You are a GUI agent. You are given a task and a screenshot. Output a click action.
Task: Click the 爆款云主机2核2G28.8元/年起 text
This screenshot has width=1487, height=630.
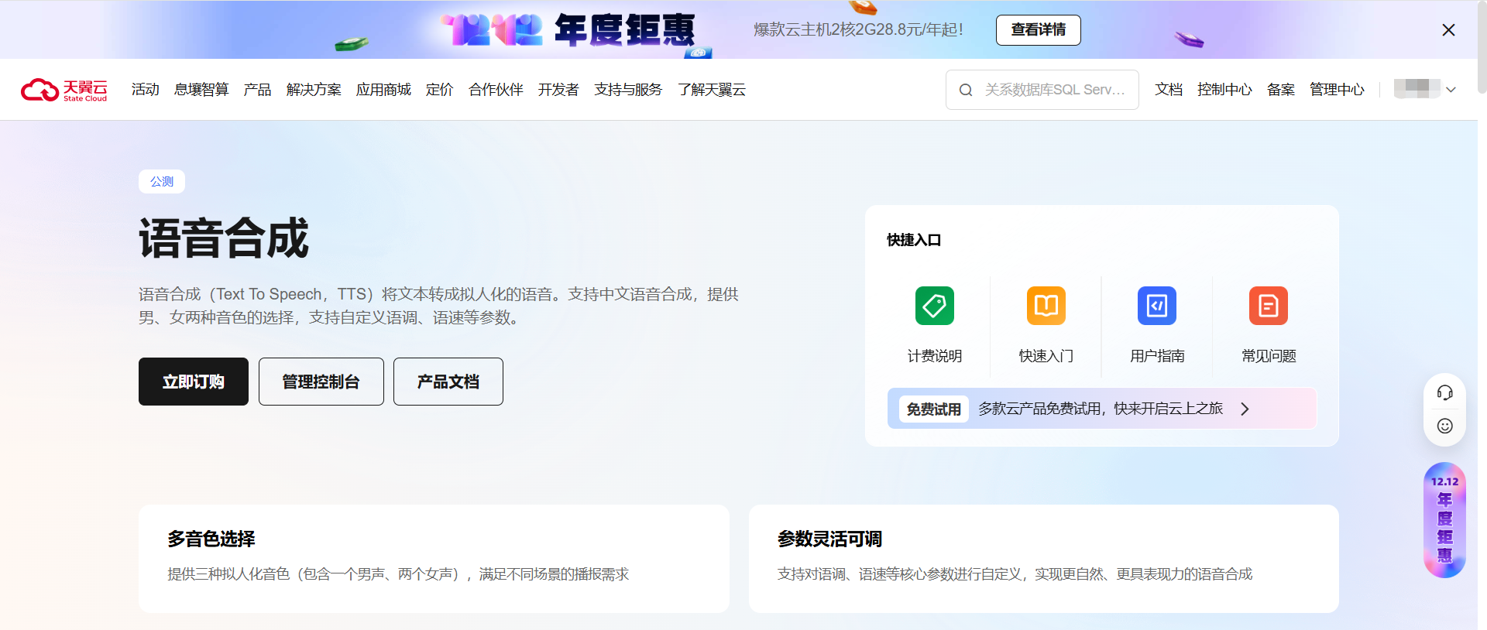[x=858, y=29]
